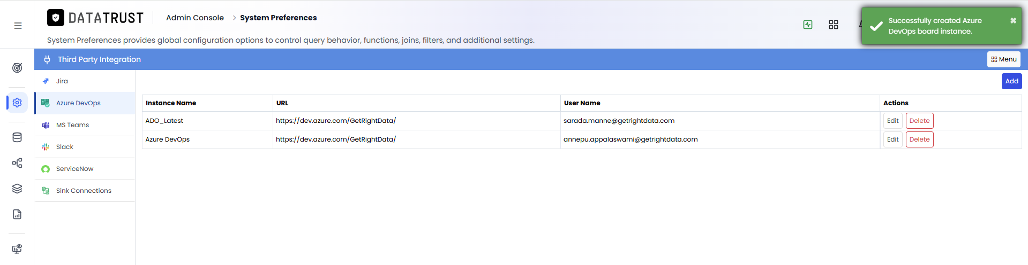Open the hamburger navigation menu
The width and height of the screenshot is (1028, 265).
pos(18,26)
